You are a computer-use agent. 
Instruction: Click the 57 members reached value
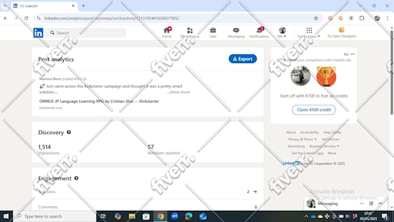click(151, 147)
